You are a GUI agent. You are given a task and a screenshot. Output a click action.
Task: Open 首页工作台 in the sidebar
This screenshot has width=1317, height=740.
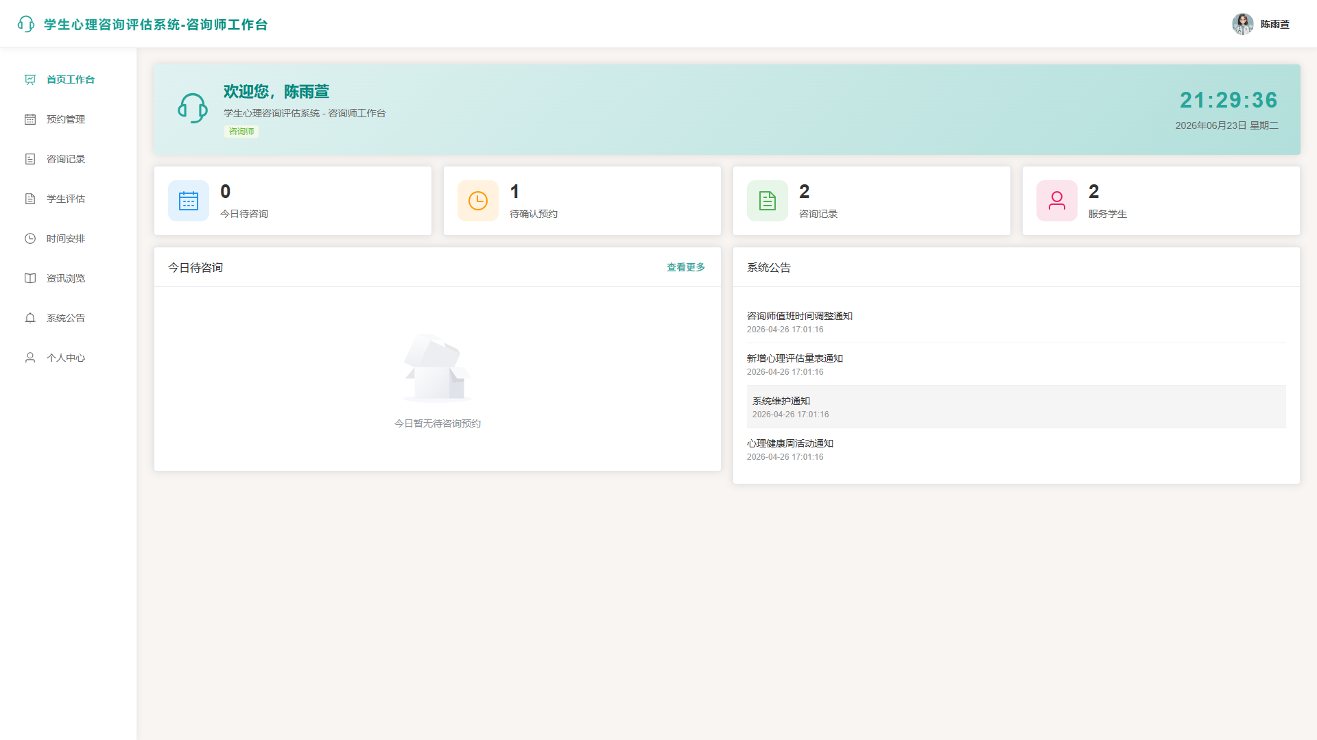pos(69,79)
